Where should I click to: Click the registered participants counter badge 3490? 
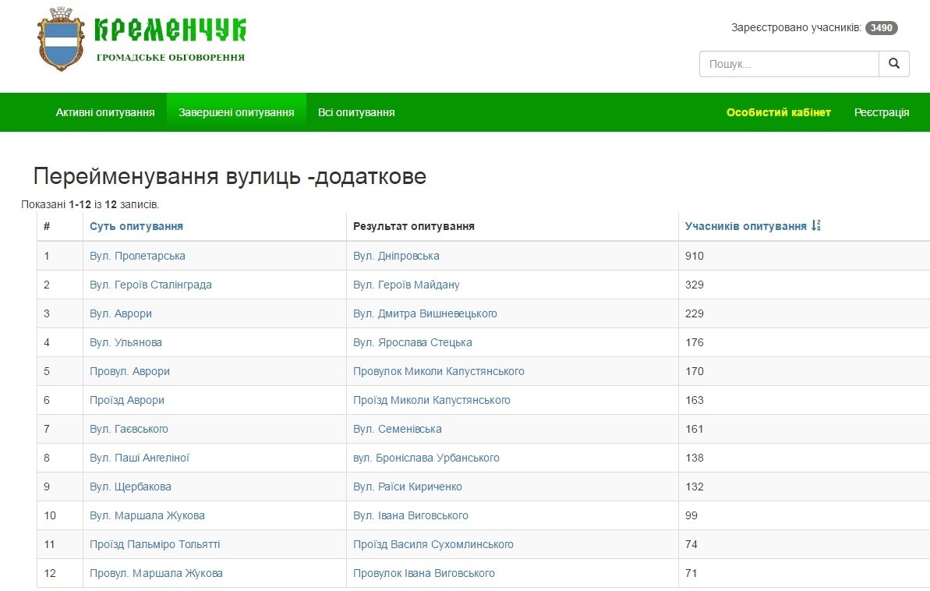coord(882,26)
